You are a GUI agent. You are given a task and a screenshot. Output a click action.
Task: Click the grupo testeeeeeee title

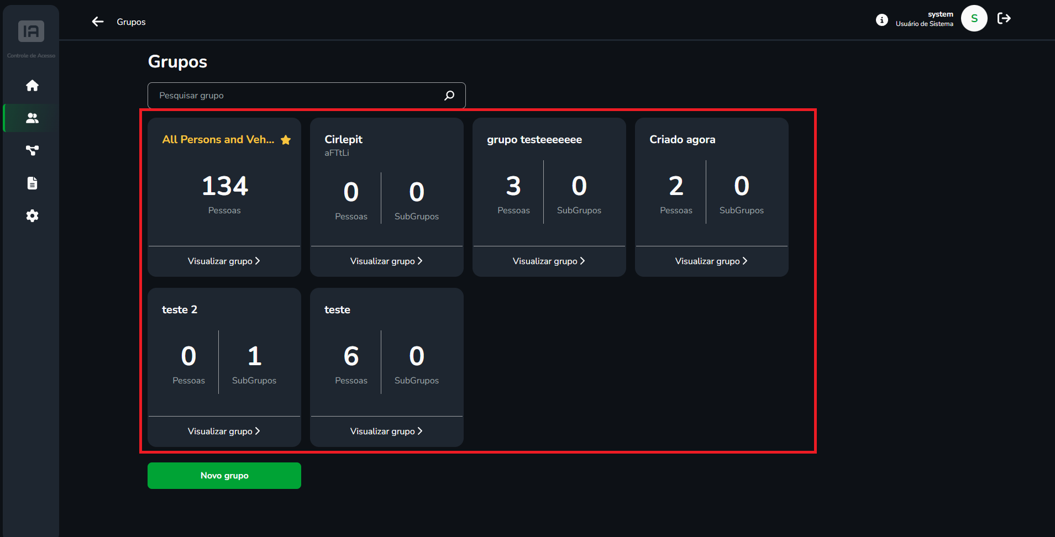pyautogui.click(x=534, y=140)
